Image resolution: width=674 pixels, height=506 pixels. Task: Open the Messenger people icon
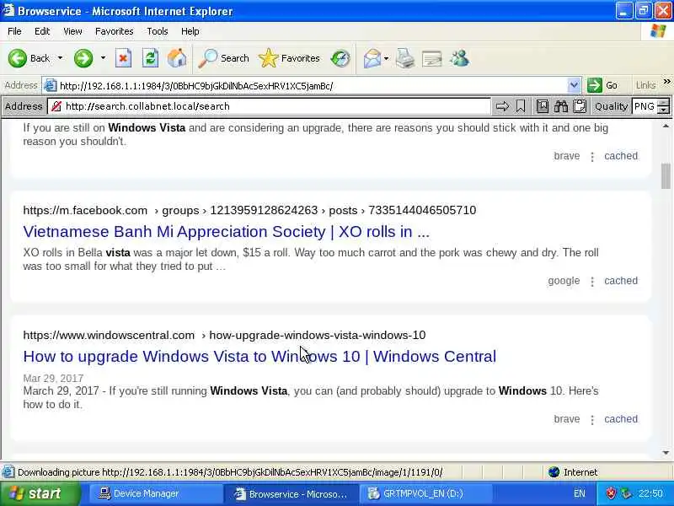459,58
